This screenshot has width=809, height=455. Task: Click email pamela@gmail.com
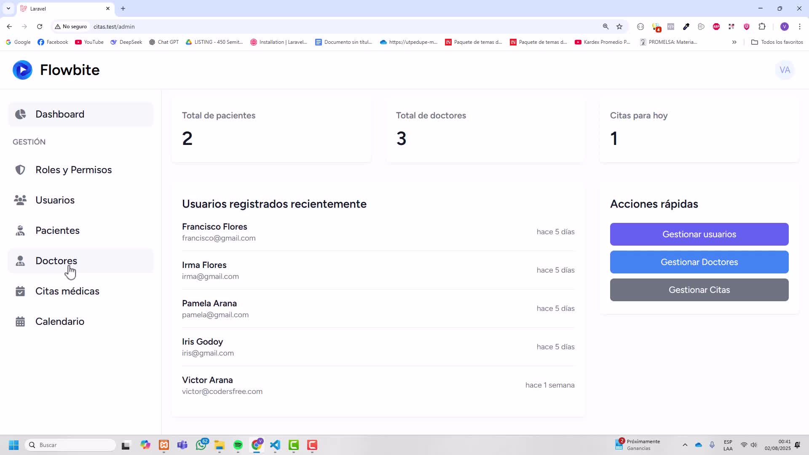pos(215,315)
